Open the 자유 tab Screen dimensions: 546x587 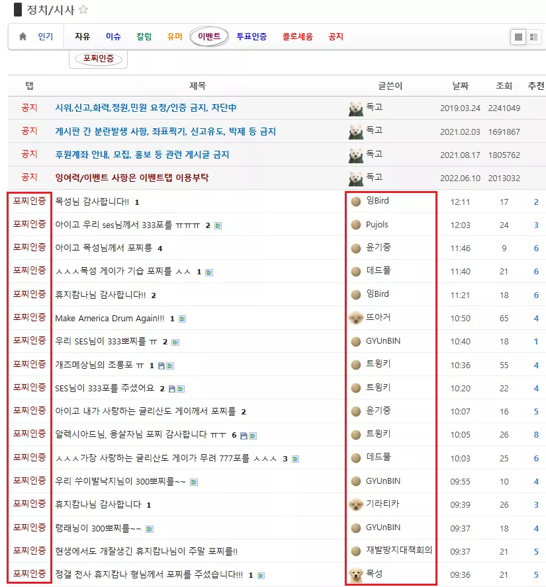(x=83, y=37)
